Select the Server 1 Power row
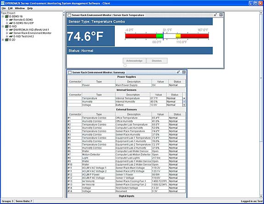 click(x=127, y=175)
